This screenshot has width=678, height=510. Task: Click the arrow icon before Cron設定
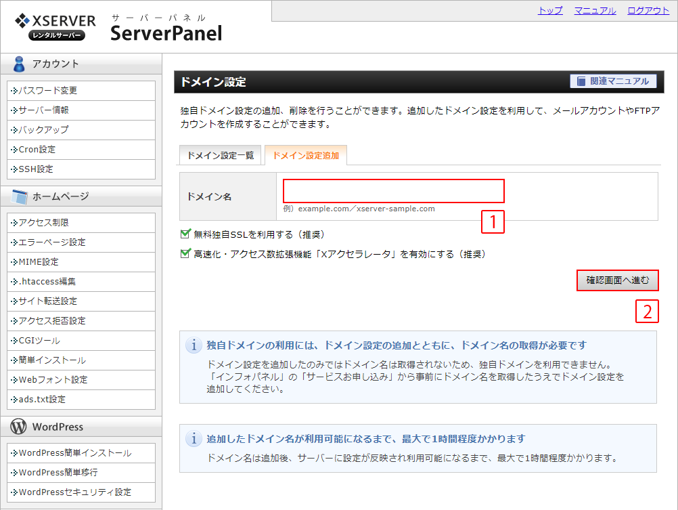13,149
